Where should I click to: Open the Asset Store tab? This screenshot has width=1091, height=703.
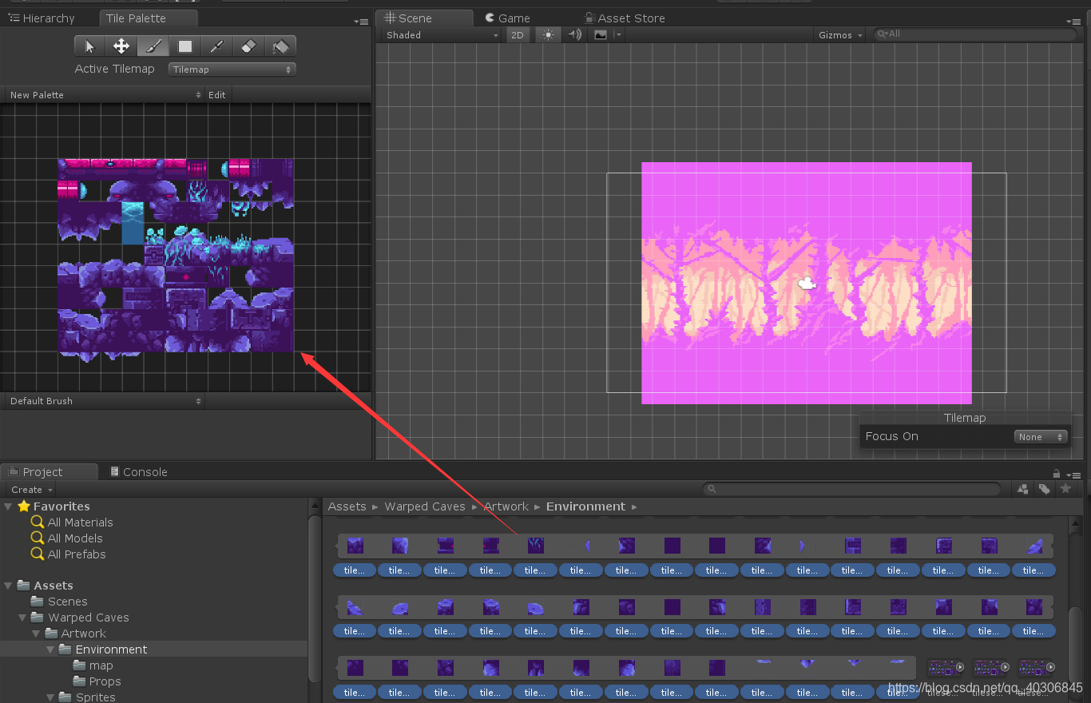(x=625, y=18)
